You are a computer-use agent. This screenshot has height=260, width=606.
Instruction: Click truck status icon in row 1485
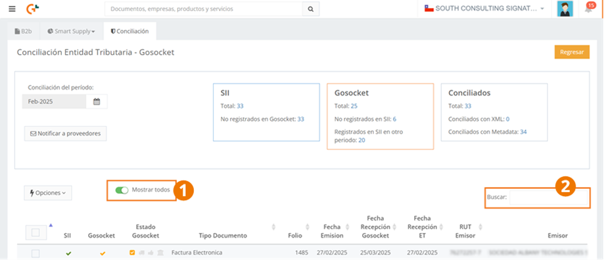tap(141, 253)
